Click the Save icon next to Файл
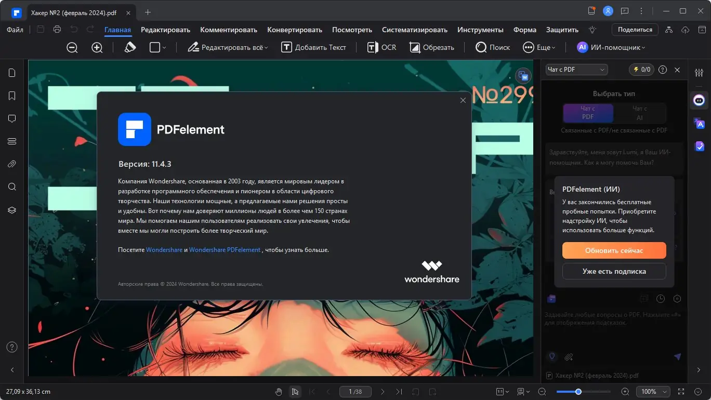Screen dimensions: 711x400 pyautogui.click(x=41, y=30)
